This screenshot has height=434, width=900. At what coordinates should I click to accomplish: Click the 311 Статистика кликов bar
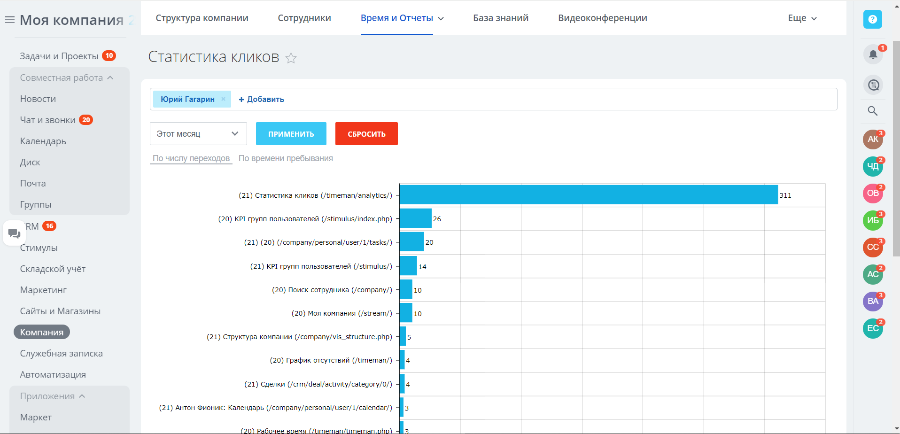tap(588, 195)
